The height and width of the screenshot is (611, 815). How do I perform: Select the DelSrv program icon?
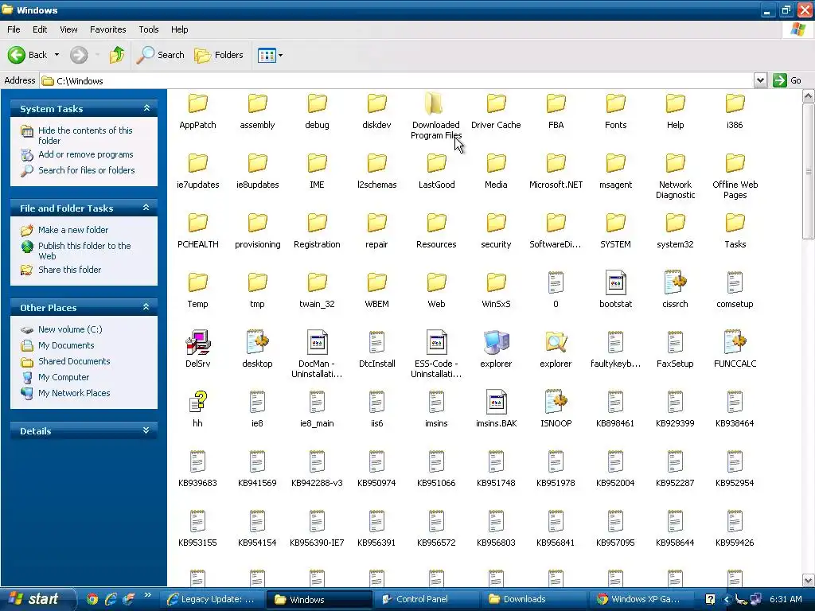197,342
